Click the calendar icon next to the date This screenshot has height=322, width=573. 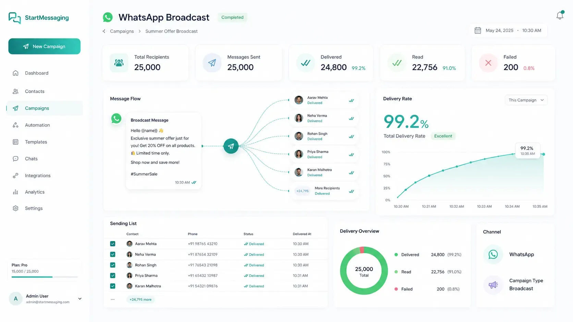click(x=478, y=30)
